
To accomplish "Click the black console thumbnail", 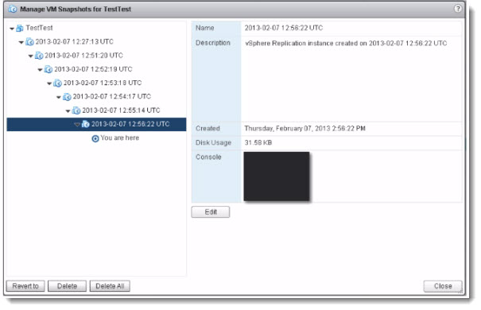I will click(x=277, y=176).
